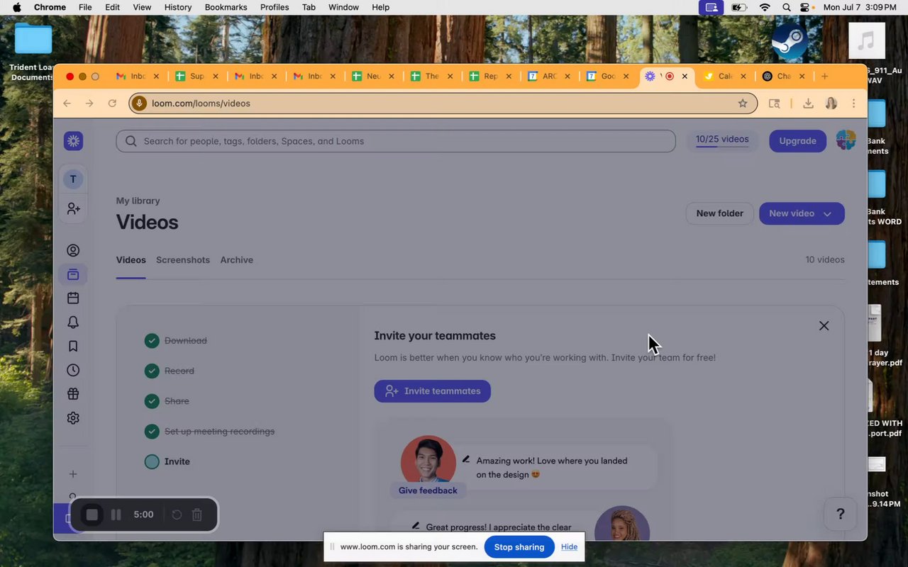The image size is (908, 567).
Task: Click the Invite checklist label
Action: coord(177,461)
